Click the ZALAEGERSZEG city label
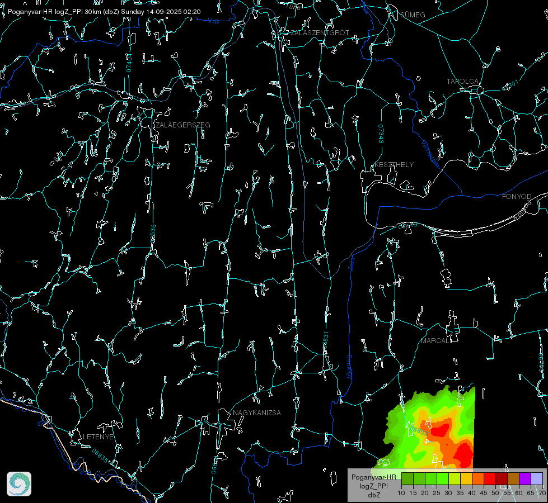 [x=183, y=125]
